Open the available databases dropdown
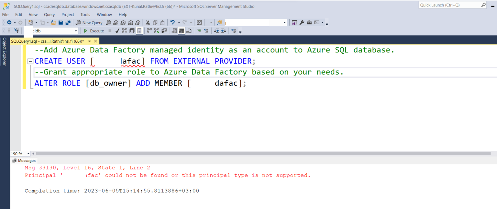This screenshot has height=209, width=497. [x=75, y=30]
